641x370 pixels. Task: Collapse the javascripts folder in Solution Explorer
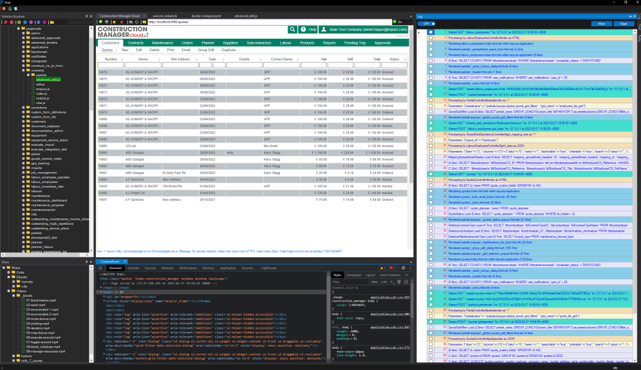(x=18, y=29)
